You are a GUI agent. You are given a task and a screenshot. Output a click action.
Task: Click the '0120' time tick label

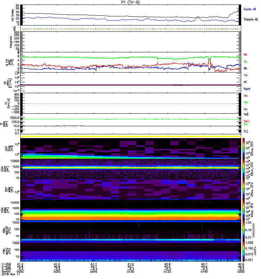(x=167, y=272)
